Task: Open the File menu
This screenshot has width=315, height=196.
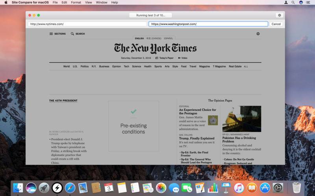Action: pyautogui.click(x=55, y=2)
